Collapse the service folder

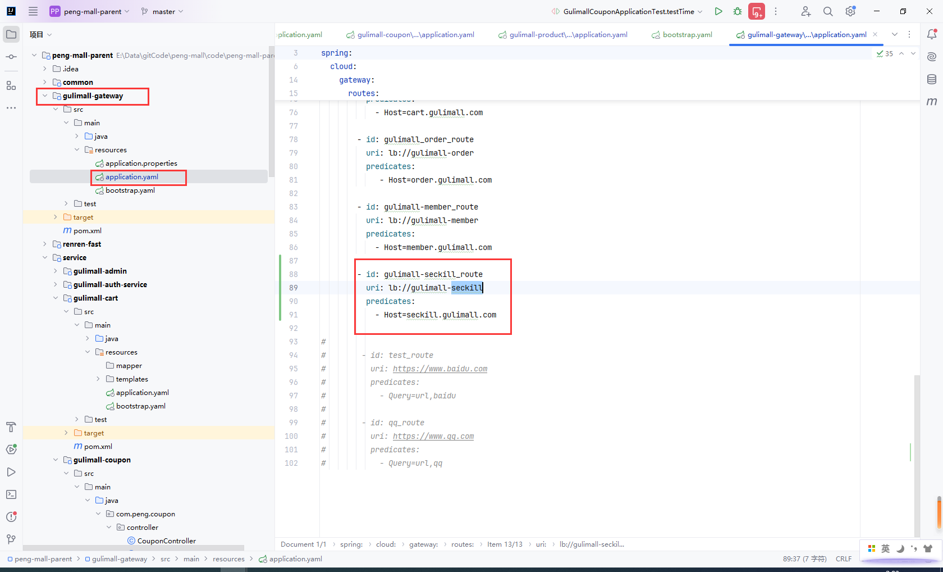[45, 257]
